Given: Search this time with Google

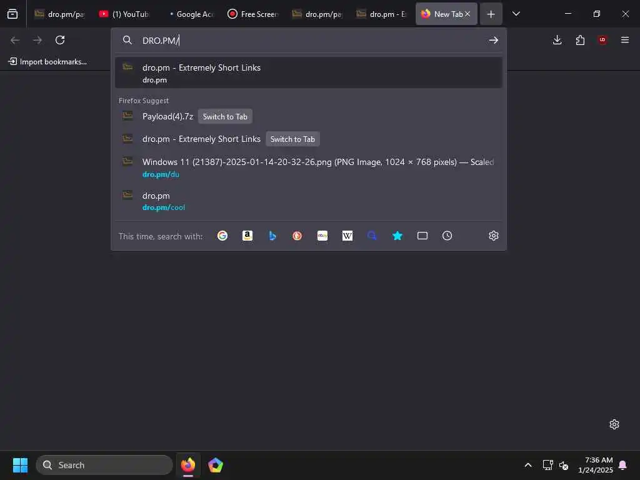Looking at the screenshot, I should point(222,236).
